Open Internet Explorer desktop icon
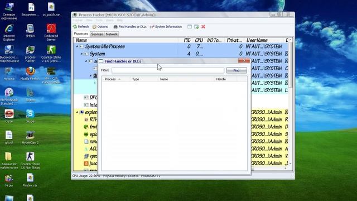 click(x=9, y=32)
